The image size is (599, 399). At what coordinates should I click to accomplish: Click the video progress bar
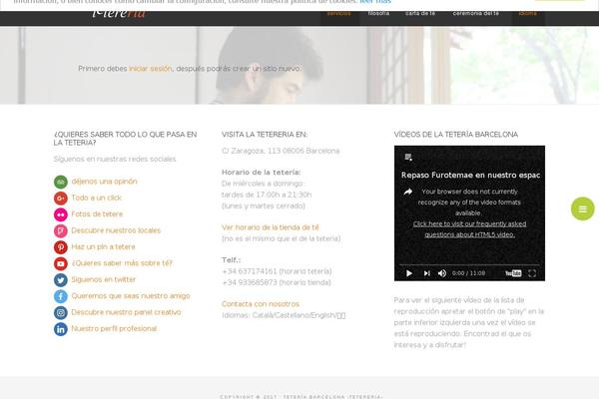click(x=469, y=264)
